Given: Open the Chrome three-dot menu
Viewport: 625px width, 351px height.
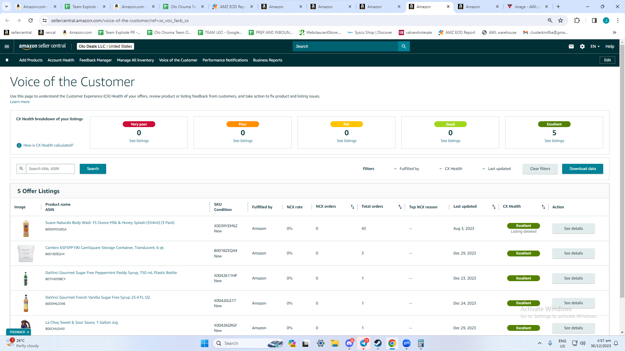Looking at the screenshot, I should (618, 20).
